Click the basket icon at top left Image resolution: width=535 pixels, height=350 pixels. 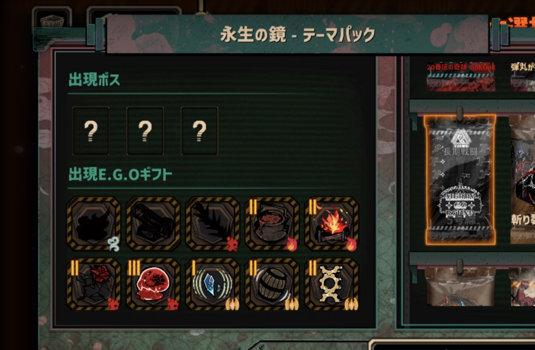coord(52,21)
